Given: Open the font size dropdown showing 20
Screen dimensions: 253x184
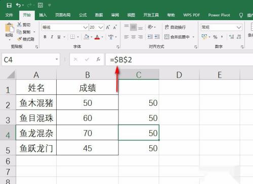Looking at the screenshot, I should (101, 27).
